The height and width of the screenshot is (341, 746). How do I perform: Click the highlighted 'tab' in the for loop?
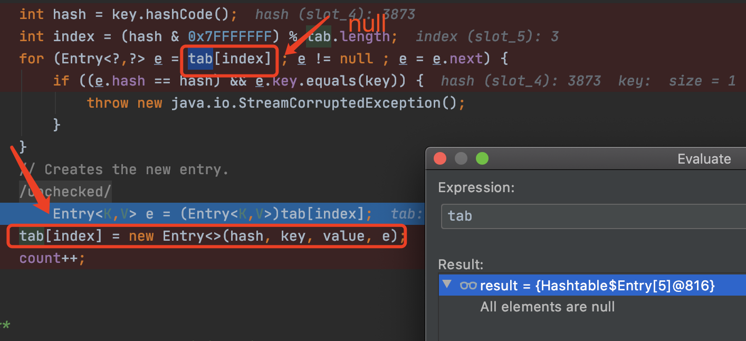click(x=200, y=59)
